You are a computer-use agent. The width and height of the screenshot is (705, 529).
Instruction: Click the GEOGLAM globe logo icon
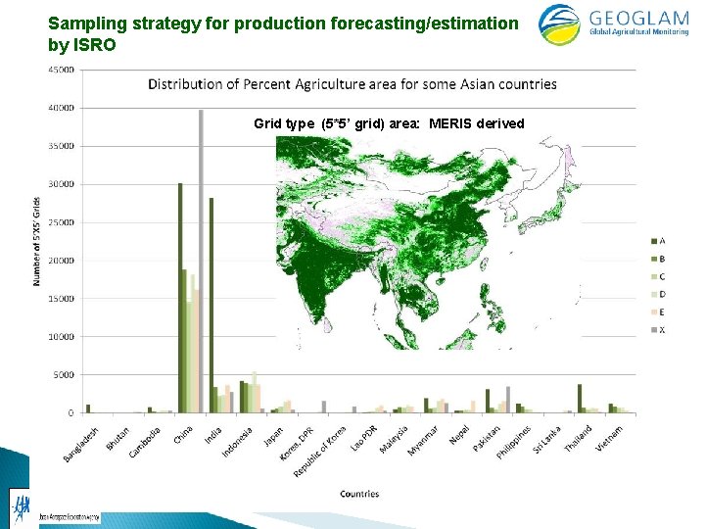coord(559,24)
